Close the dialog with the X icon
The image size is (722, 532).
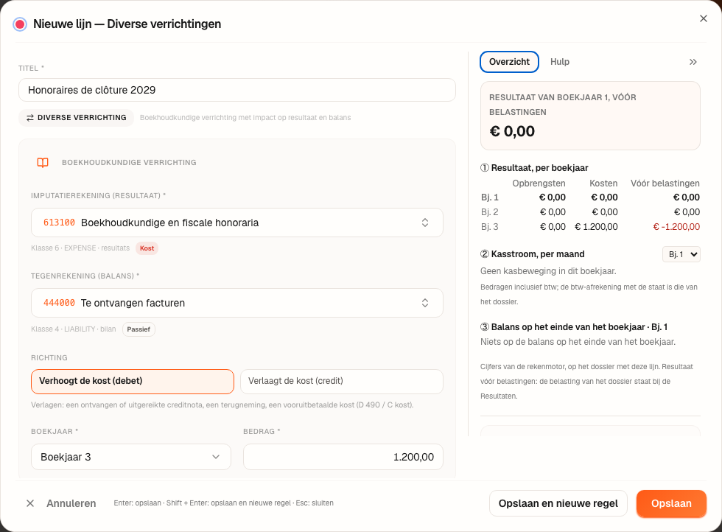pyautogui.click(x=703, y=18)
